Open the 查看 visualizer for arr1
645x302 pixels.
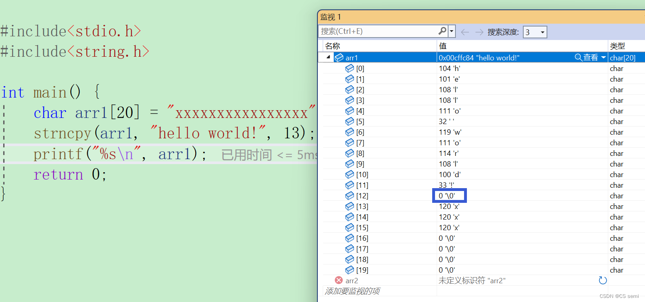(586, 58)
